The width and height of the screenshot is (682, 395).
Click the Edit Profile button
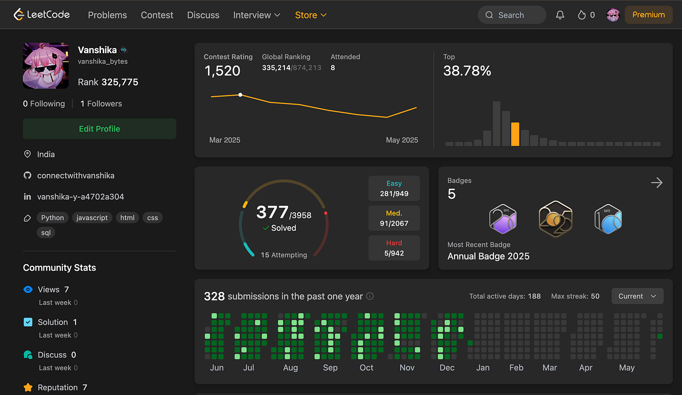click(99, 129)
